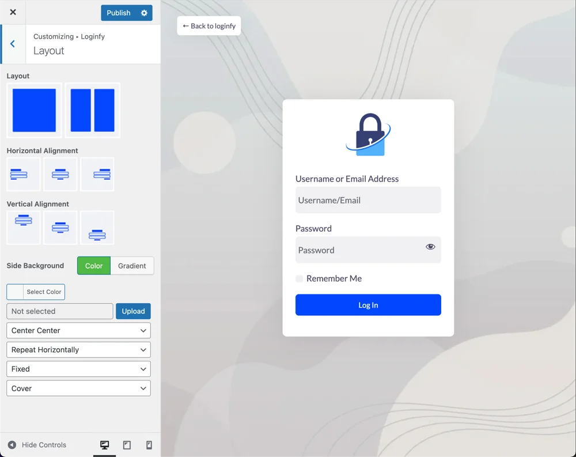Viewport: 576px width, 457px height.
Task: Open the Center Center position dropdown
Action: pyautogui.click(x=78, y=331)
